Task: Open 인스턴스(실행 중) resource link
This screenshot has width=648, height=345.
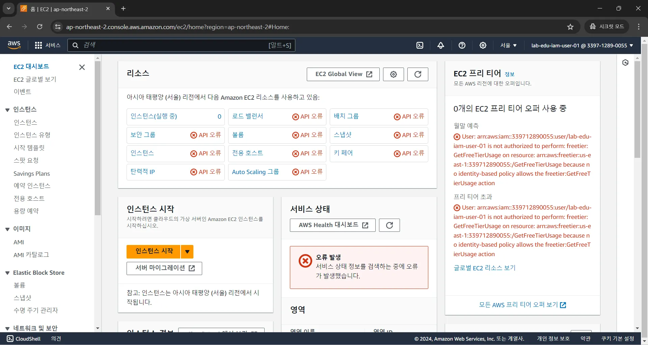Action: pos(154,116)
